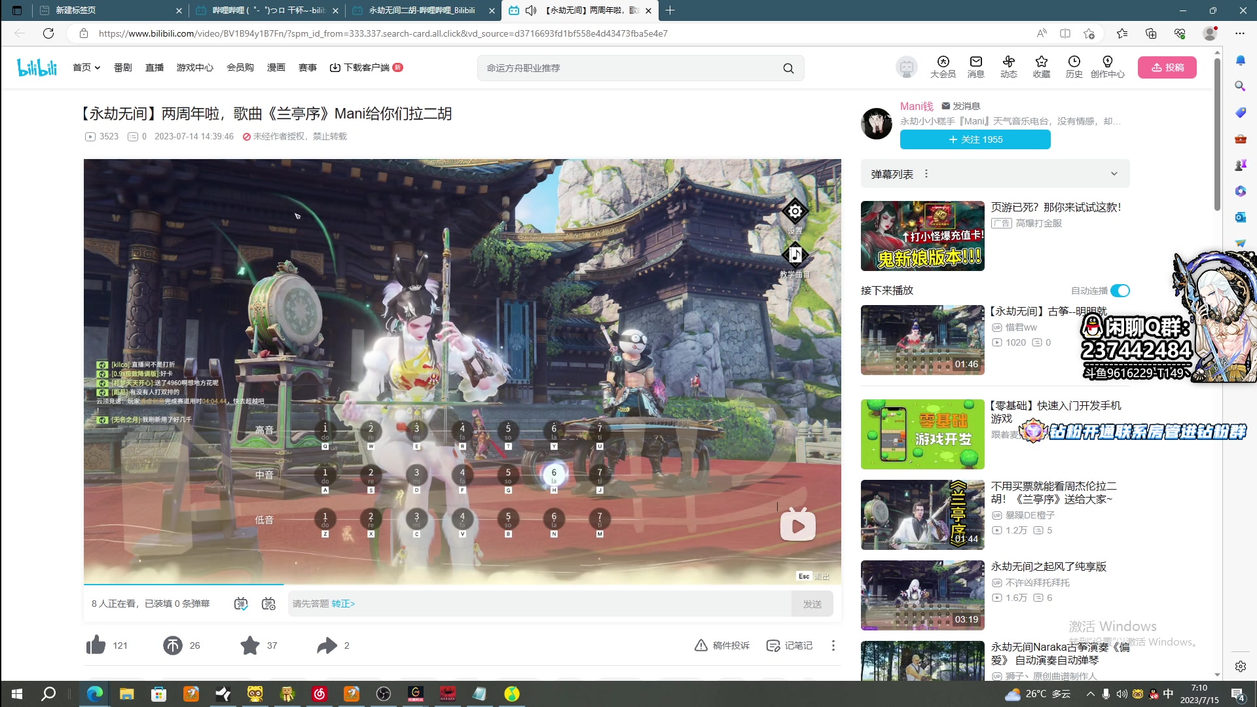
Task: Switch to the 新建标签页 browser tab
Action: point(109,10)
